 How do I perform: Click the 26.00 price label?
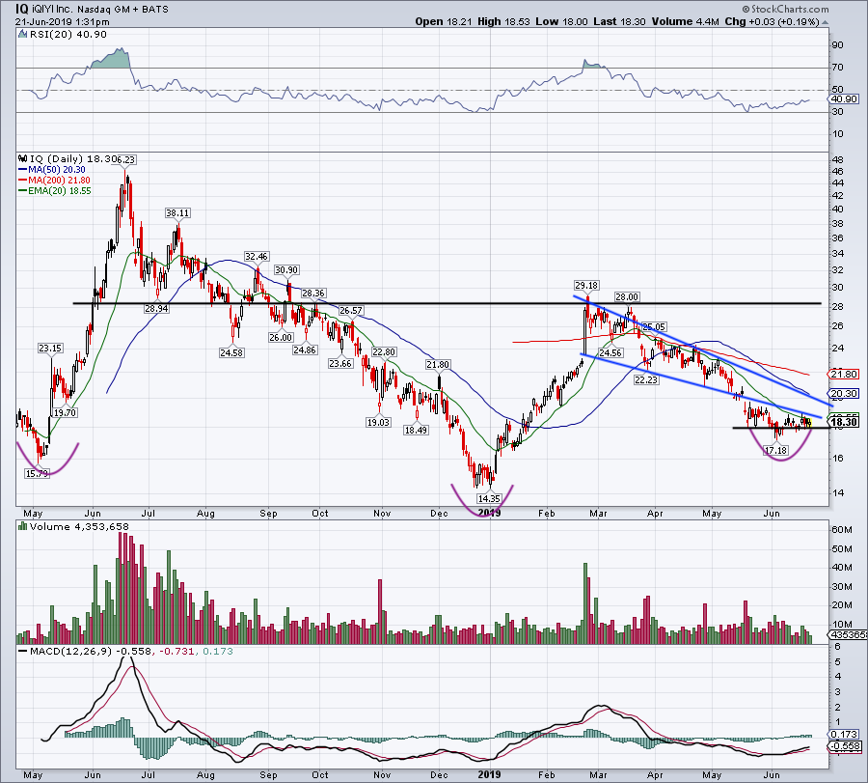[x=281, y=337]
